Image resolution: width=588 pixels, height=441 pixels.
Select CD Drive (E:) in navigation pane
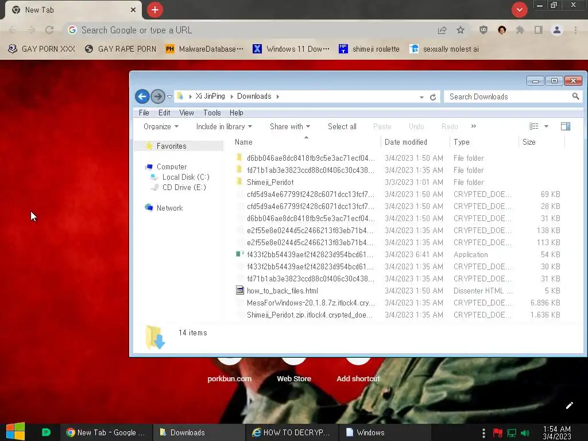tap(184, 187)
